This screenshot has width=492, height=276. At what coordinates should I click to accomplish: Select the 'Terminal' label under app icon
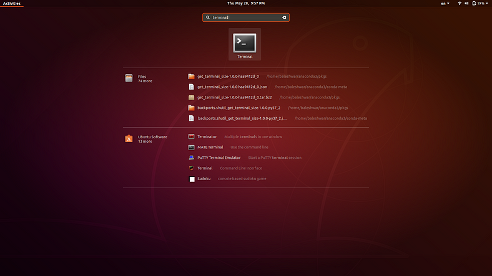[245, 57]
